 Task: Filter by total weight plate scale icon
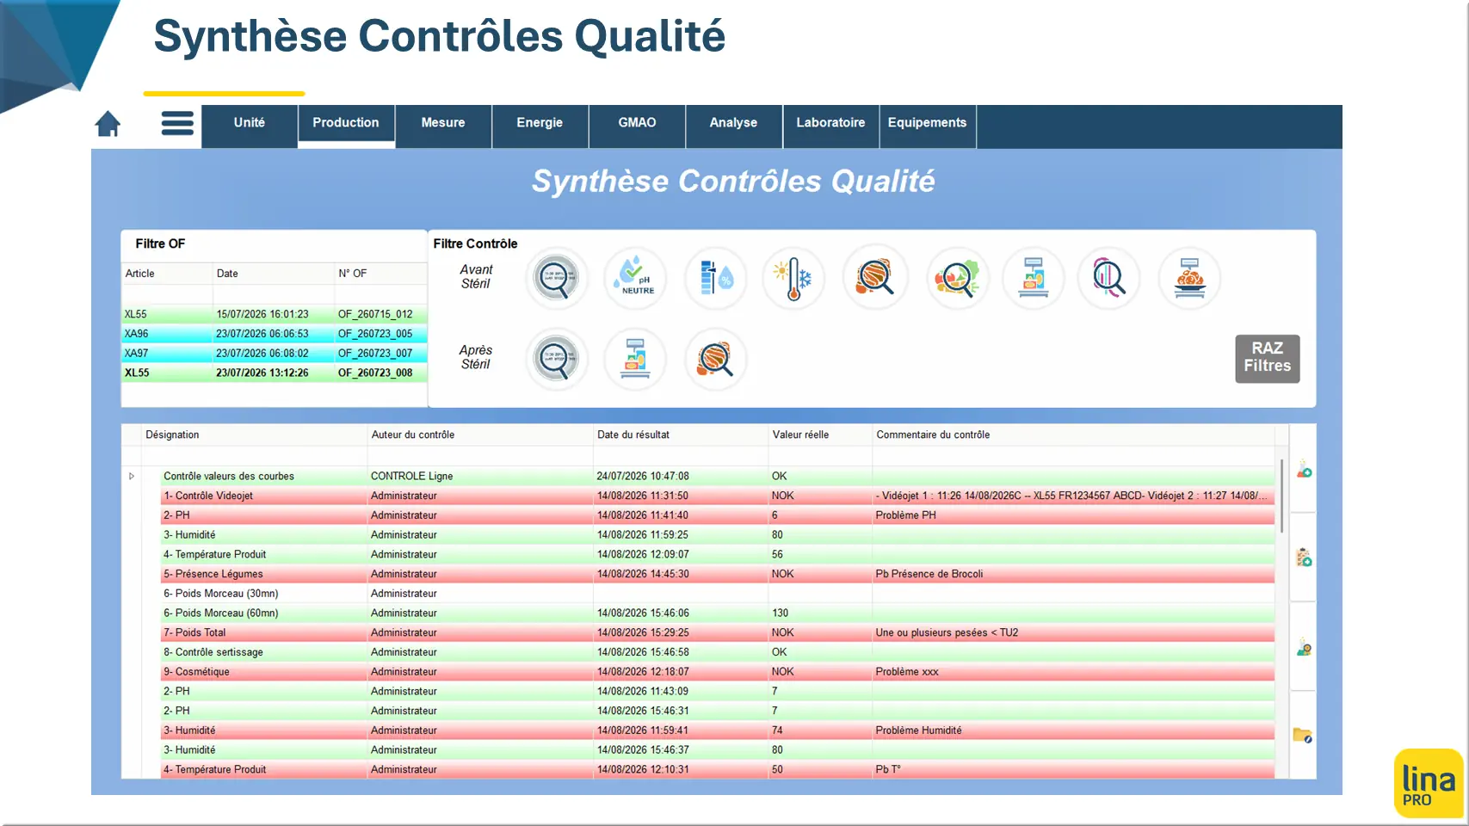coord(1190,278)
